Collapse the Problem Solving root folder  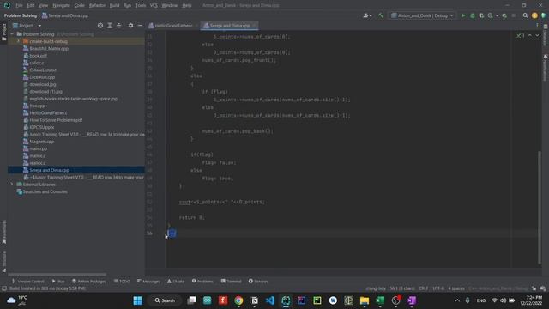click(x=12, y=34)
